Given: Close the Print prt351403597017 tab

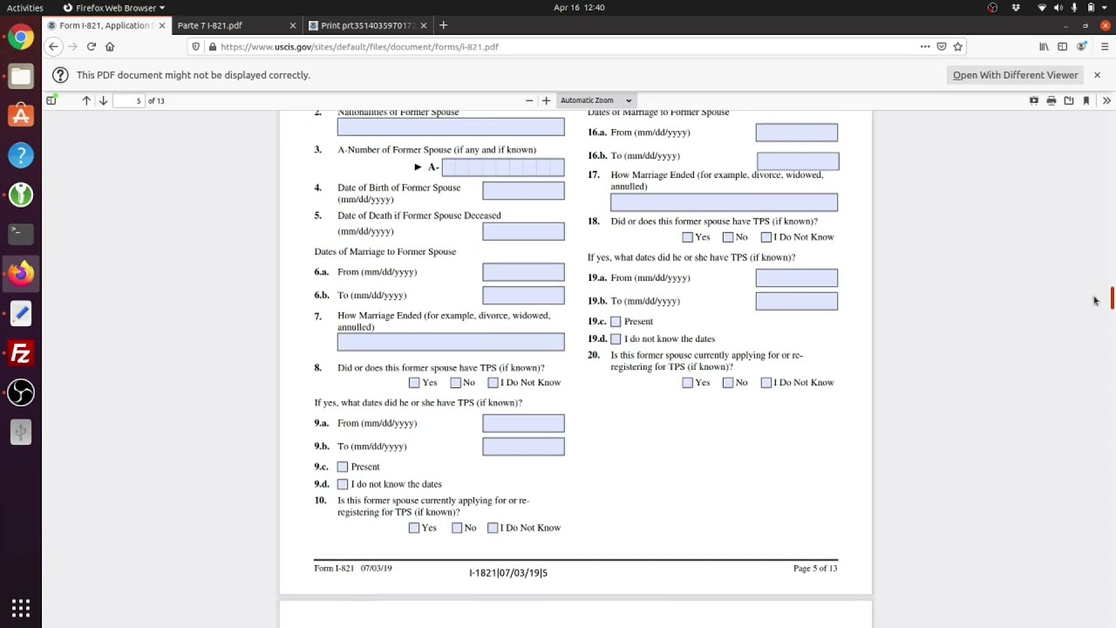Looking at the screenshot, I should point(424,25).
